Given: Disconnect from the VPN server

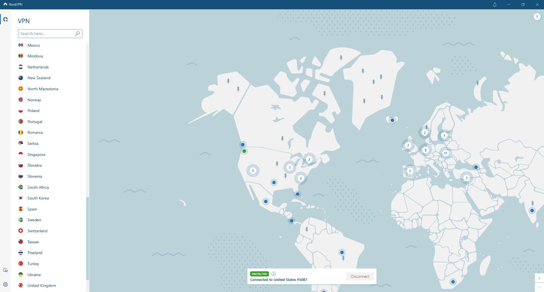Looking at the screenshot, I should 360,276.
